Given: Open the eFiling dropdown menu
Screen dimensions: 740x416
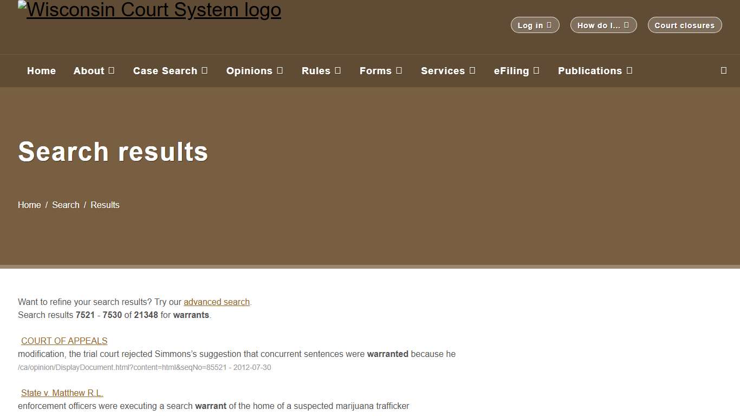Looking at the screenshot, I should [516, 71].
